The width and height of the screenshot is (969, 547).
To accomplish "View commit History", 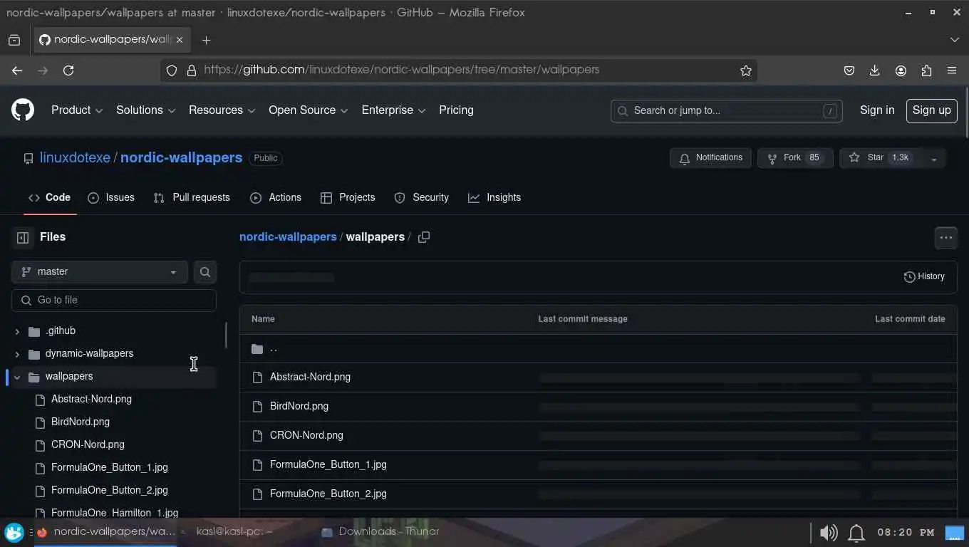I will coord(924,276).
